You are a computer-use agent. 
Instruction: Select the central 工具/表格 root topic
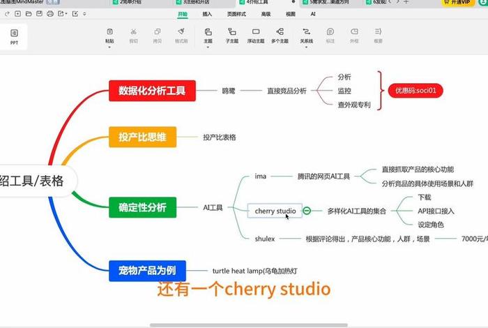pos(34,181)
